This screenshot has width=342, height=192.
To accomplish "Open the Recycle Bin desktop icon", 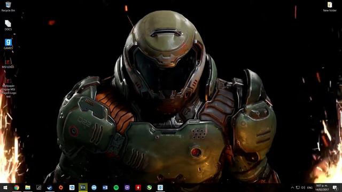I will pyautogui.click(x=9, y=6).
